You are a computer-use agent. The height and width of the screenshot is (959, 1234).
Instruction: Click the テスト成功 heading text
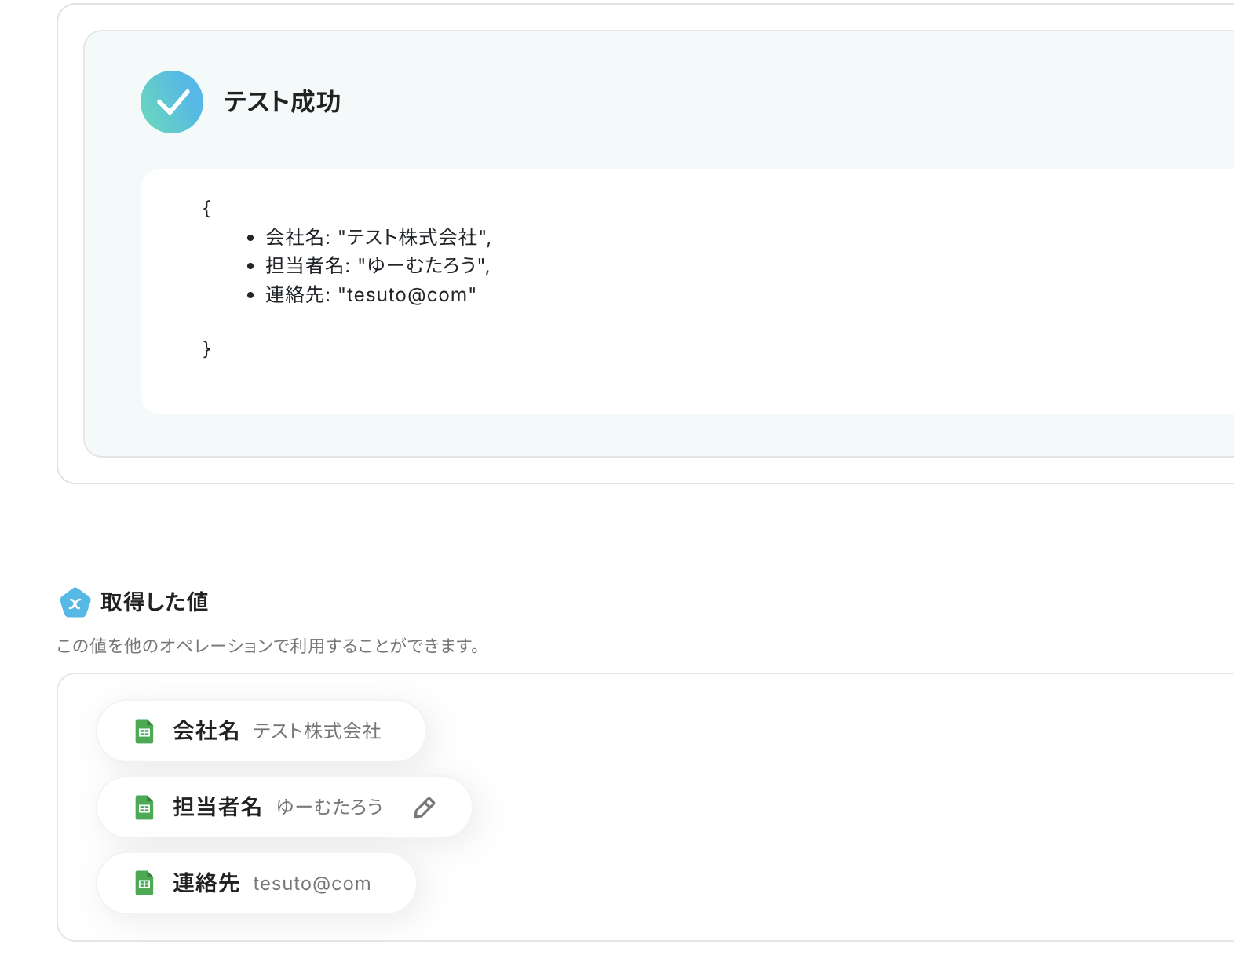coord(282,102)
